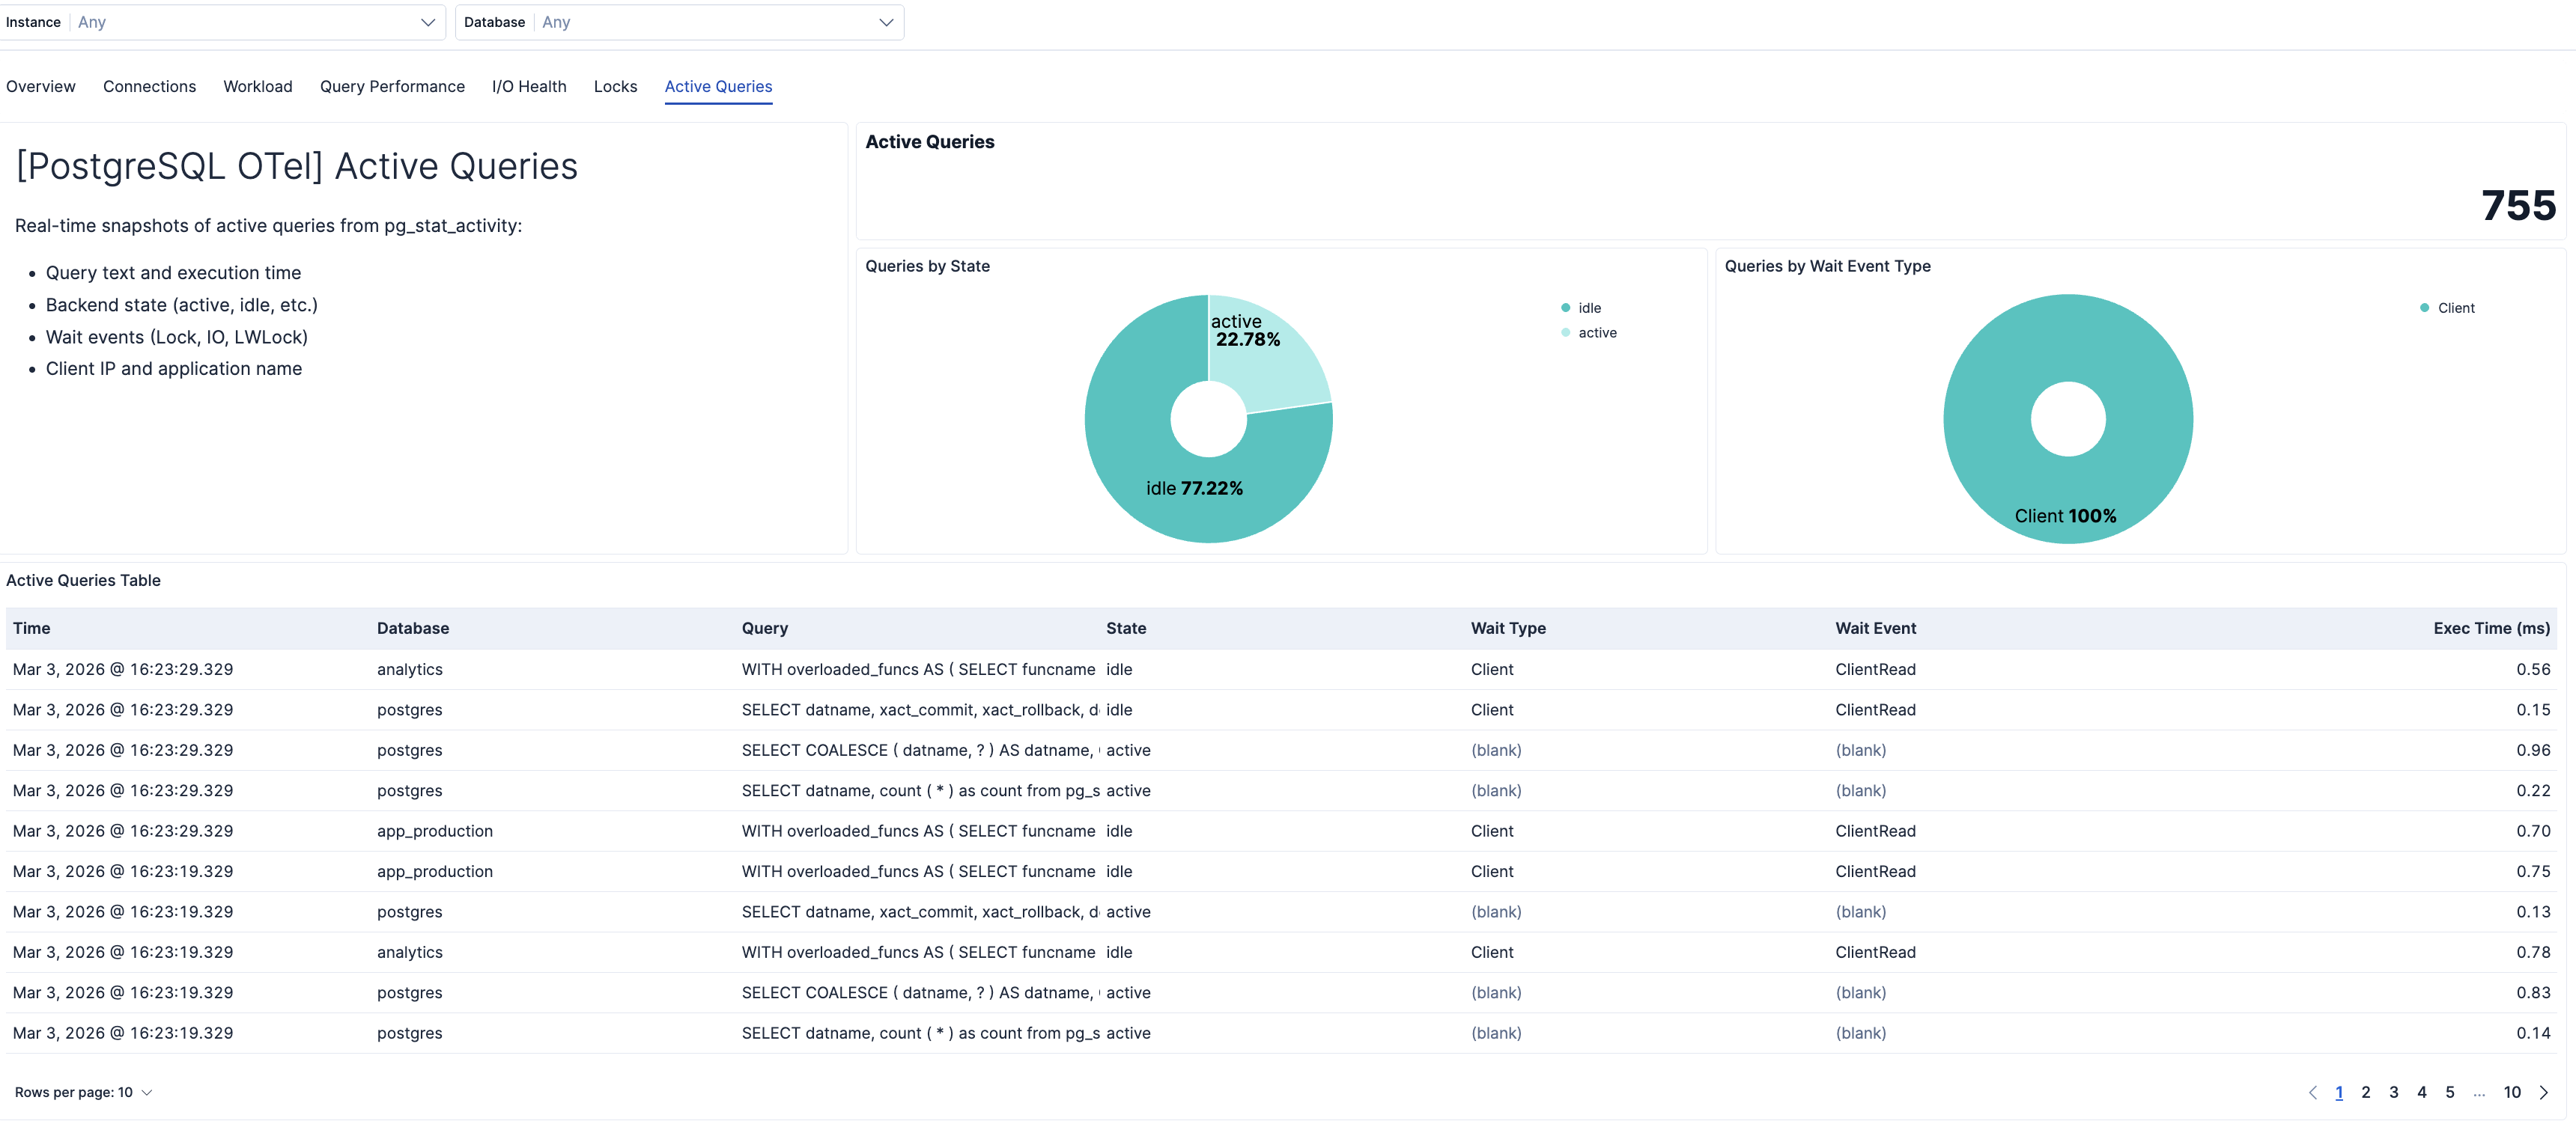This screenshot has width=2576, height=1121.
Task: Go to page 2 of the results
Action: click(x=2366, y=1092)
